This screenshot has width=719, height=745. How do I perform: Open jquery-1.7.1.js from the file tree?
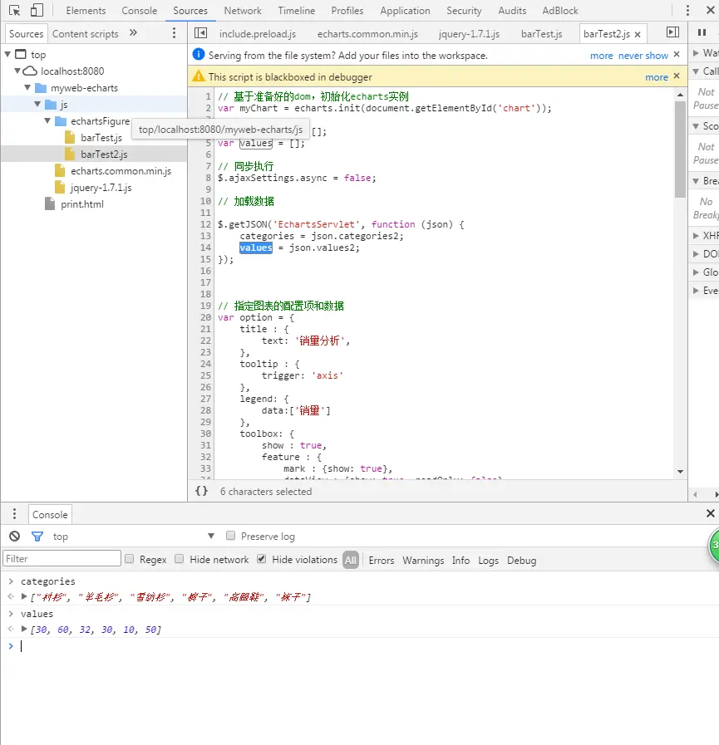[101, 188]
